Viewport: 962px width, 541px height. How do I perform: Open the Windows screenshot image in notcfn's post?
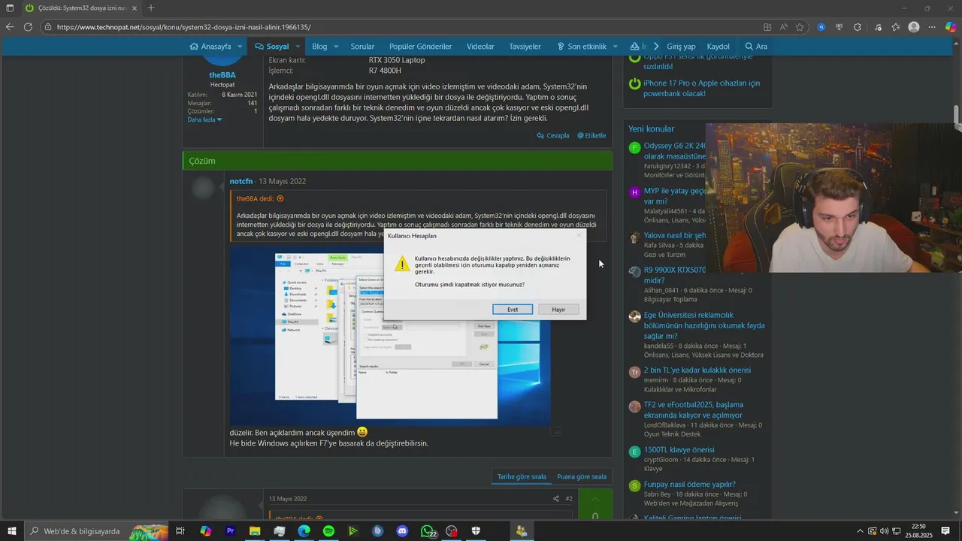(x=390, y=336)
